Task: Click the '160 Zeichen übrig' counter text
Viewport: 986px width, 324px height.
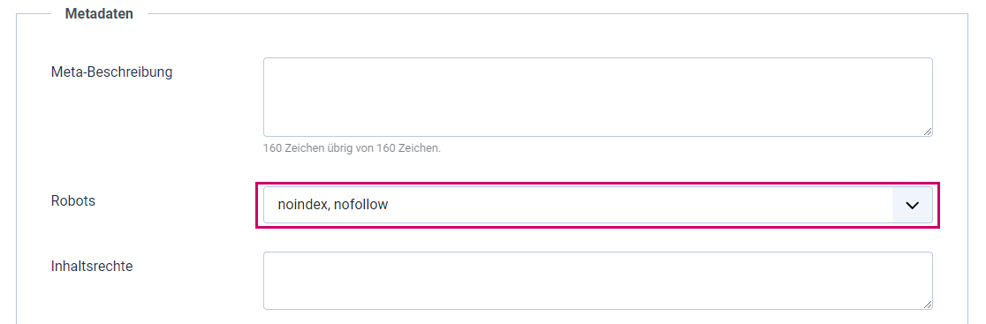Action: [x=353, y=149]
